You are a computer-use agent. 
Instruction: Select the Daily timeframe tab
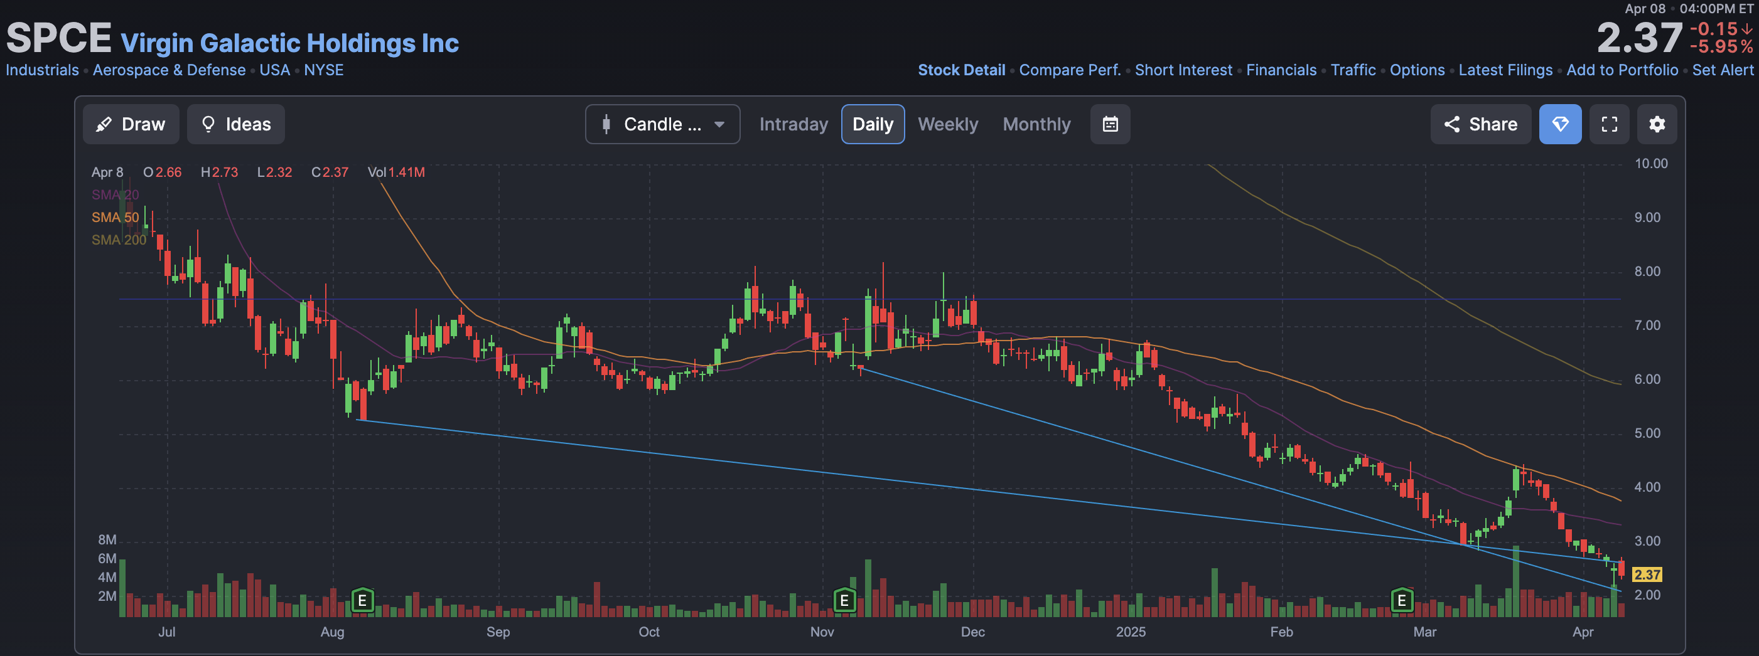click(873, 124)
